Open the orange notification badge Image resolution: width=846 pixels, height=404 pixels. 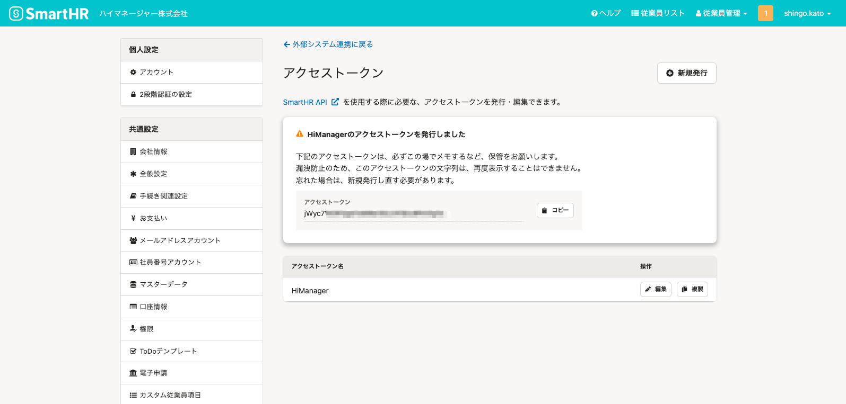coord(765,13)
